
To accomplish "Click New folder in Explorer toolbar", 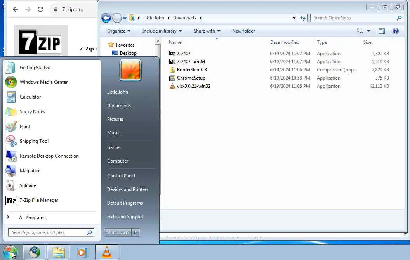I will pos(243,31).
